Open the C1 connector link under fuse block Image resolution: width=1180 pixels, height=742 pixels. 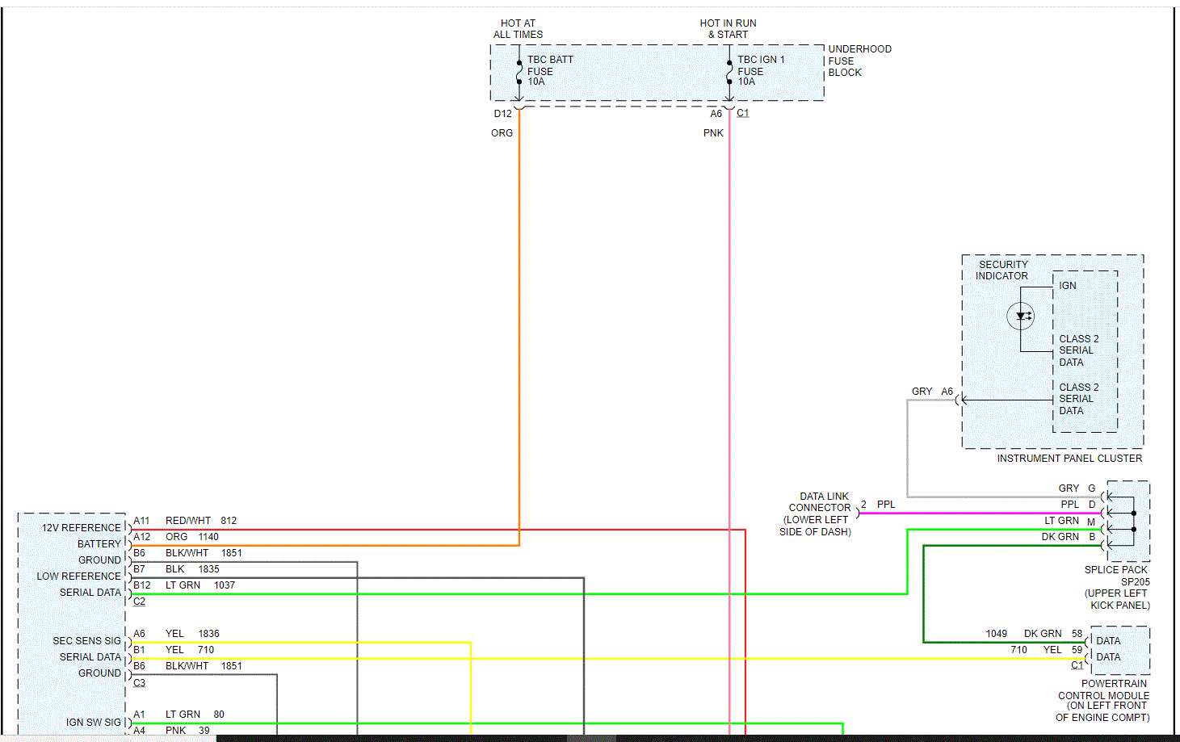tap(743, 113)
